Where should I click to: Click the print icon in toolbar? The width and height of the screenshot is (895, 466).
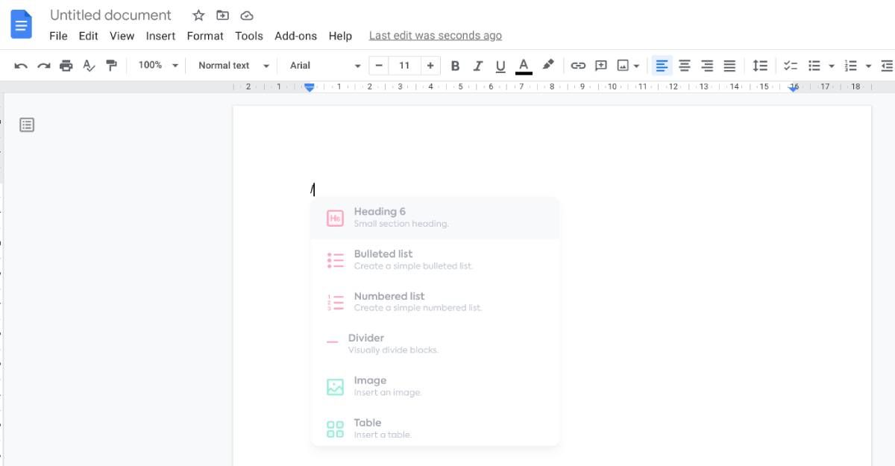pyautogui.click(x=66, y=66)
